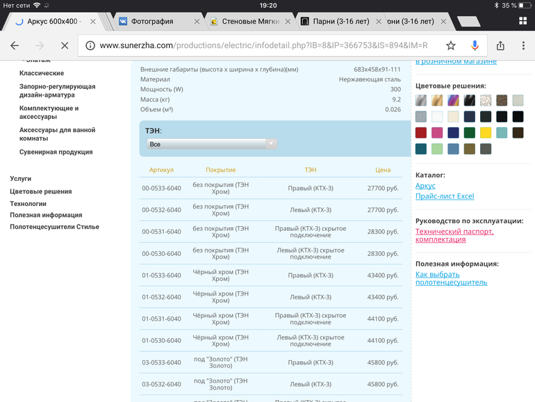This screenshot has height=402, width=535.
Task: Close the Фотография tab
Action: (x=197, y=22)
